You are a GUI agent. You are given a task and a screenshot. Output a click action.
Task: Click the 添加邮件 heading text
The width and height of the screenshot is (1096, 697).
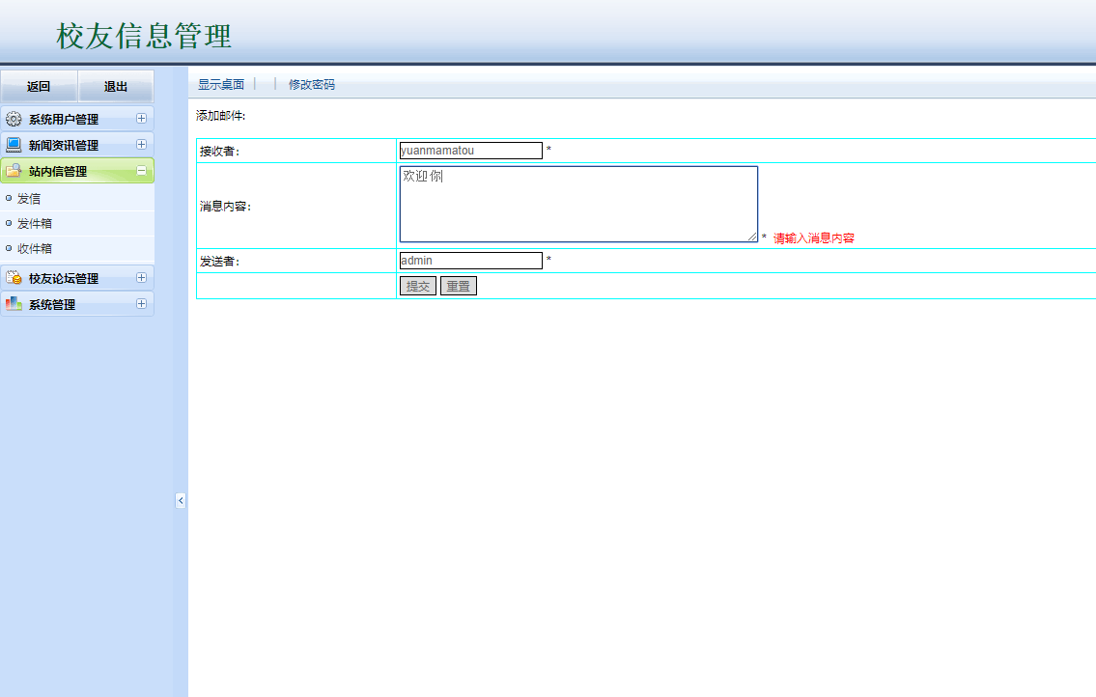tap(221, 115)
